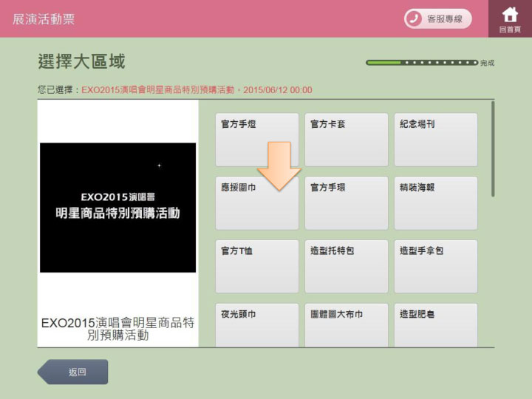Image resolution: width=532 pixels, height=399 pixels.
Task: Click the EXO2015 event poster image
Action: [117, 208]
